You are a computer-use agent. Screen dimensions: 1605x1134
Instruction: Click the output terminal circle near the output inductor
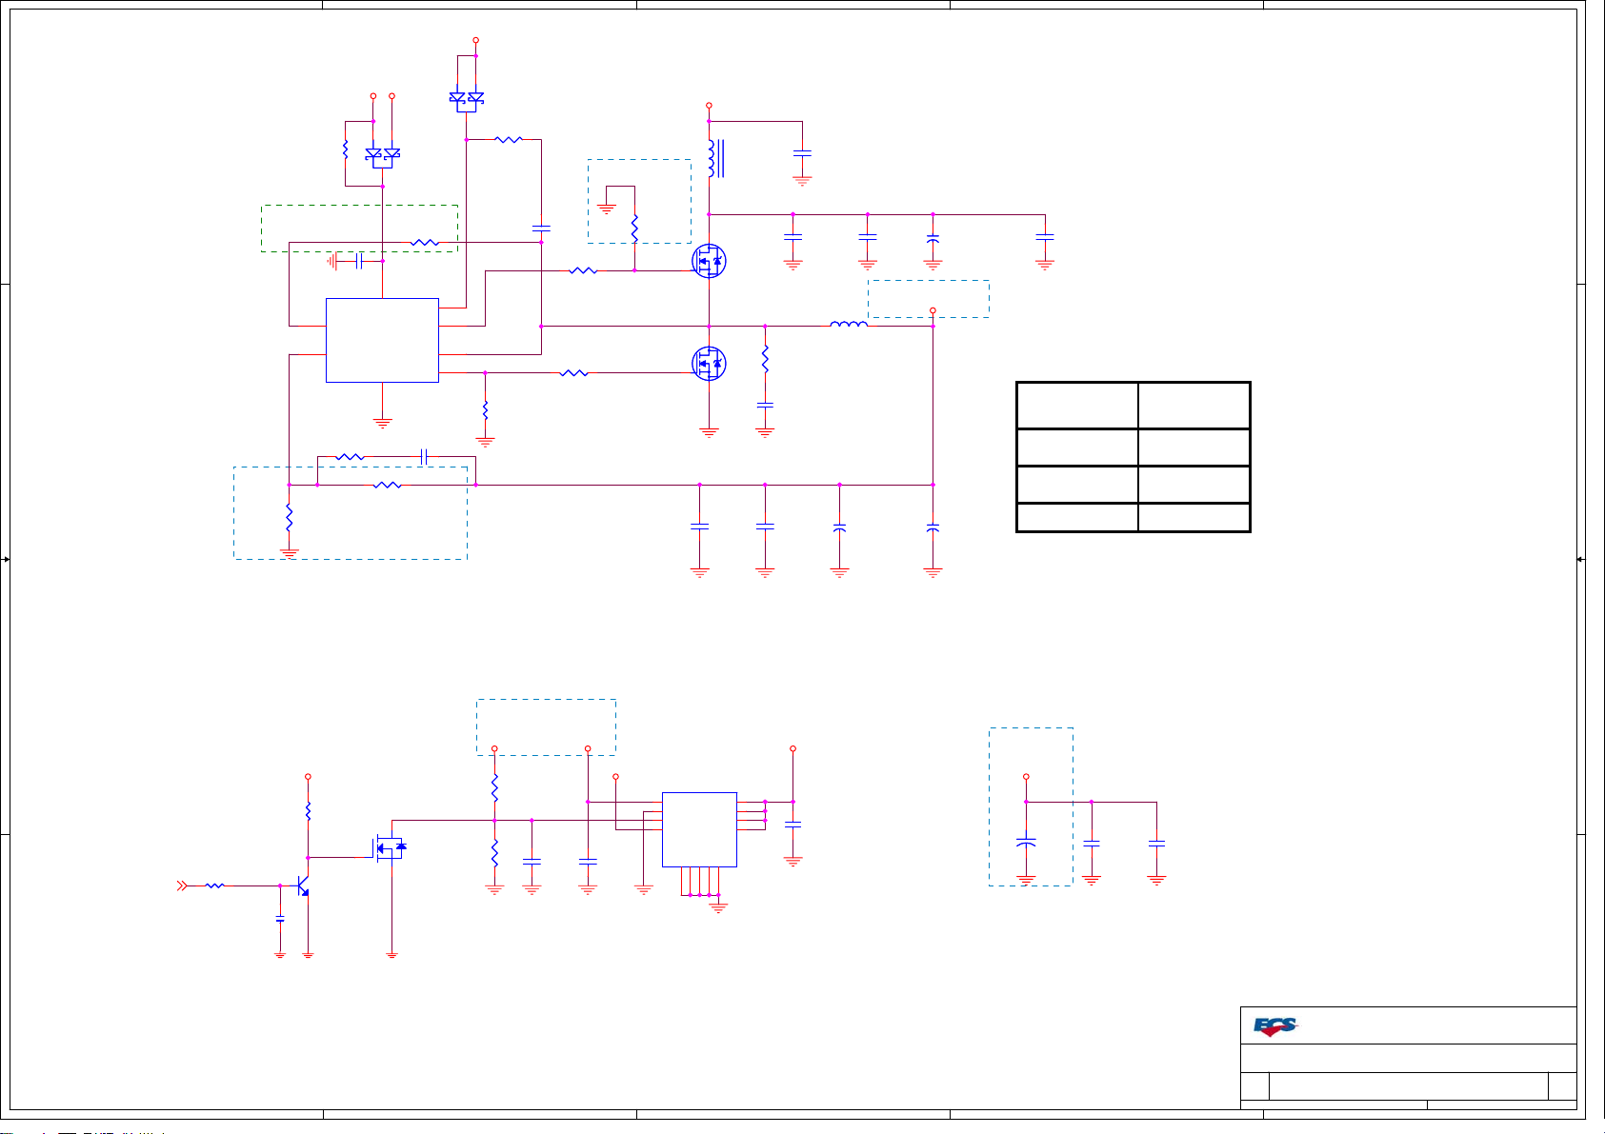(x=933, y=310)
